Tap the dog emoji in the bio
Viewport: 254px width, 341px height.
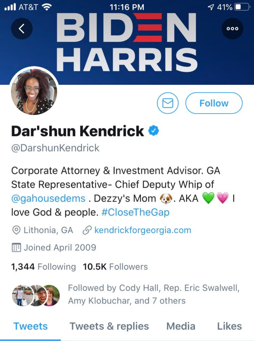click(x=166, y=198)
